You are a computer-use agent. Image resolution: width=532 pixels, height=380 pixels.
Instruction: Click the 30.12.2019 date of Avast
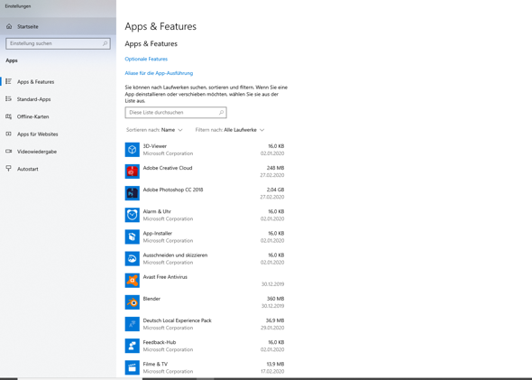click(272, 284)
